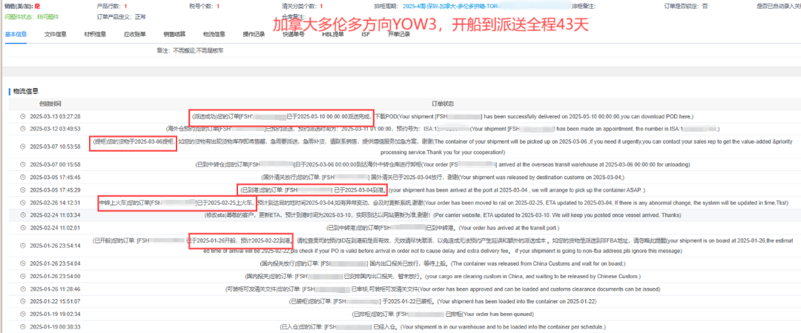
Task: Click the 订单产品定义: 正常 field
Action: click(x=122, y=17)
